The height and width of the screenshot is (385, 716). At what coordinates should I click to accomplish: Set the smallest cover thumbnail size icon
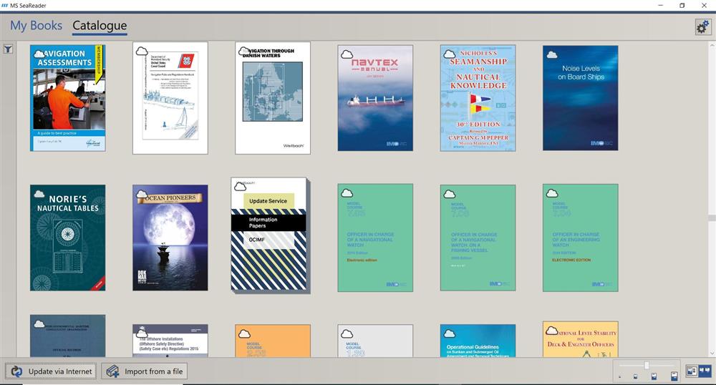coord(619,377)
